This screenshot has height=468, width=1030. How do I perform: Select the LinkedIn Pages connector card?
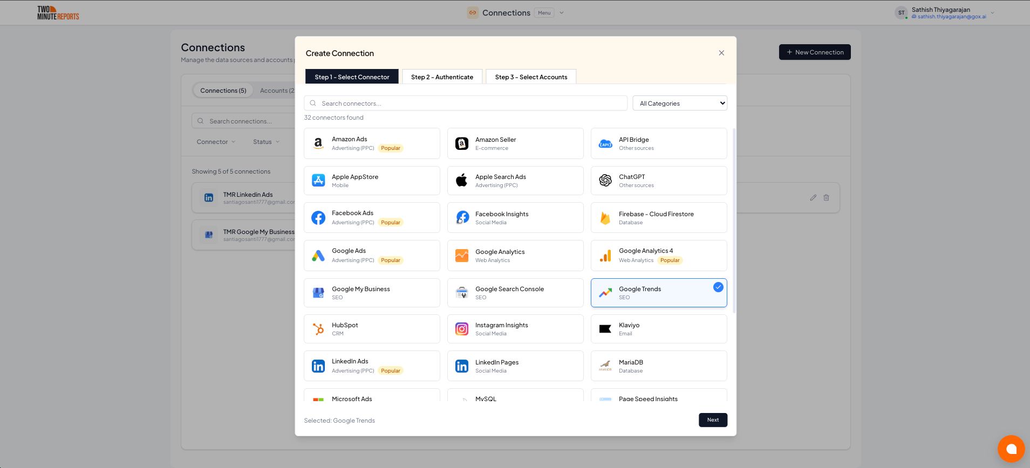pos(515,366)
